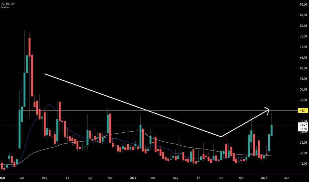The width and height of the screenshot is (309, 182).
Task: Click the 2022 year label on time axis
Action: (x=264, y=178)
